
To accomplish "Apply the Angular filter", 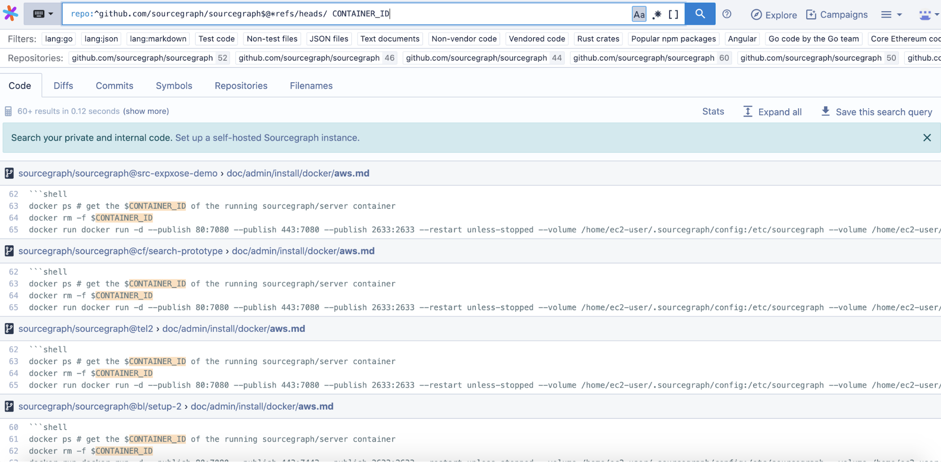I will [742, 39].
